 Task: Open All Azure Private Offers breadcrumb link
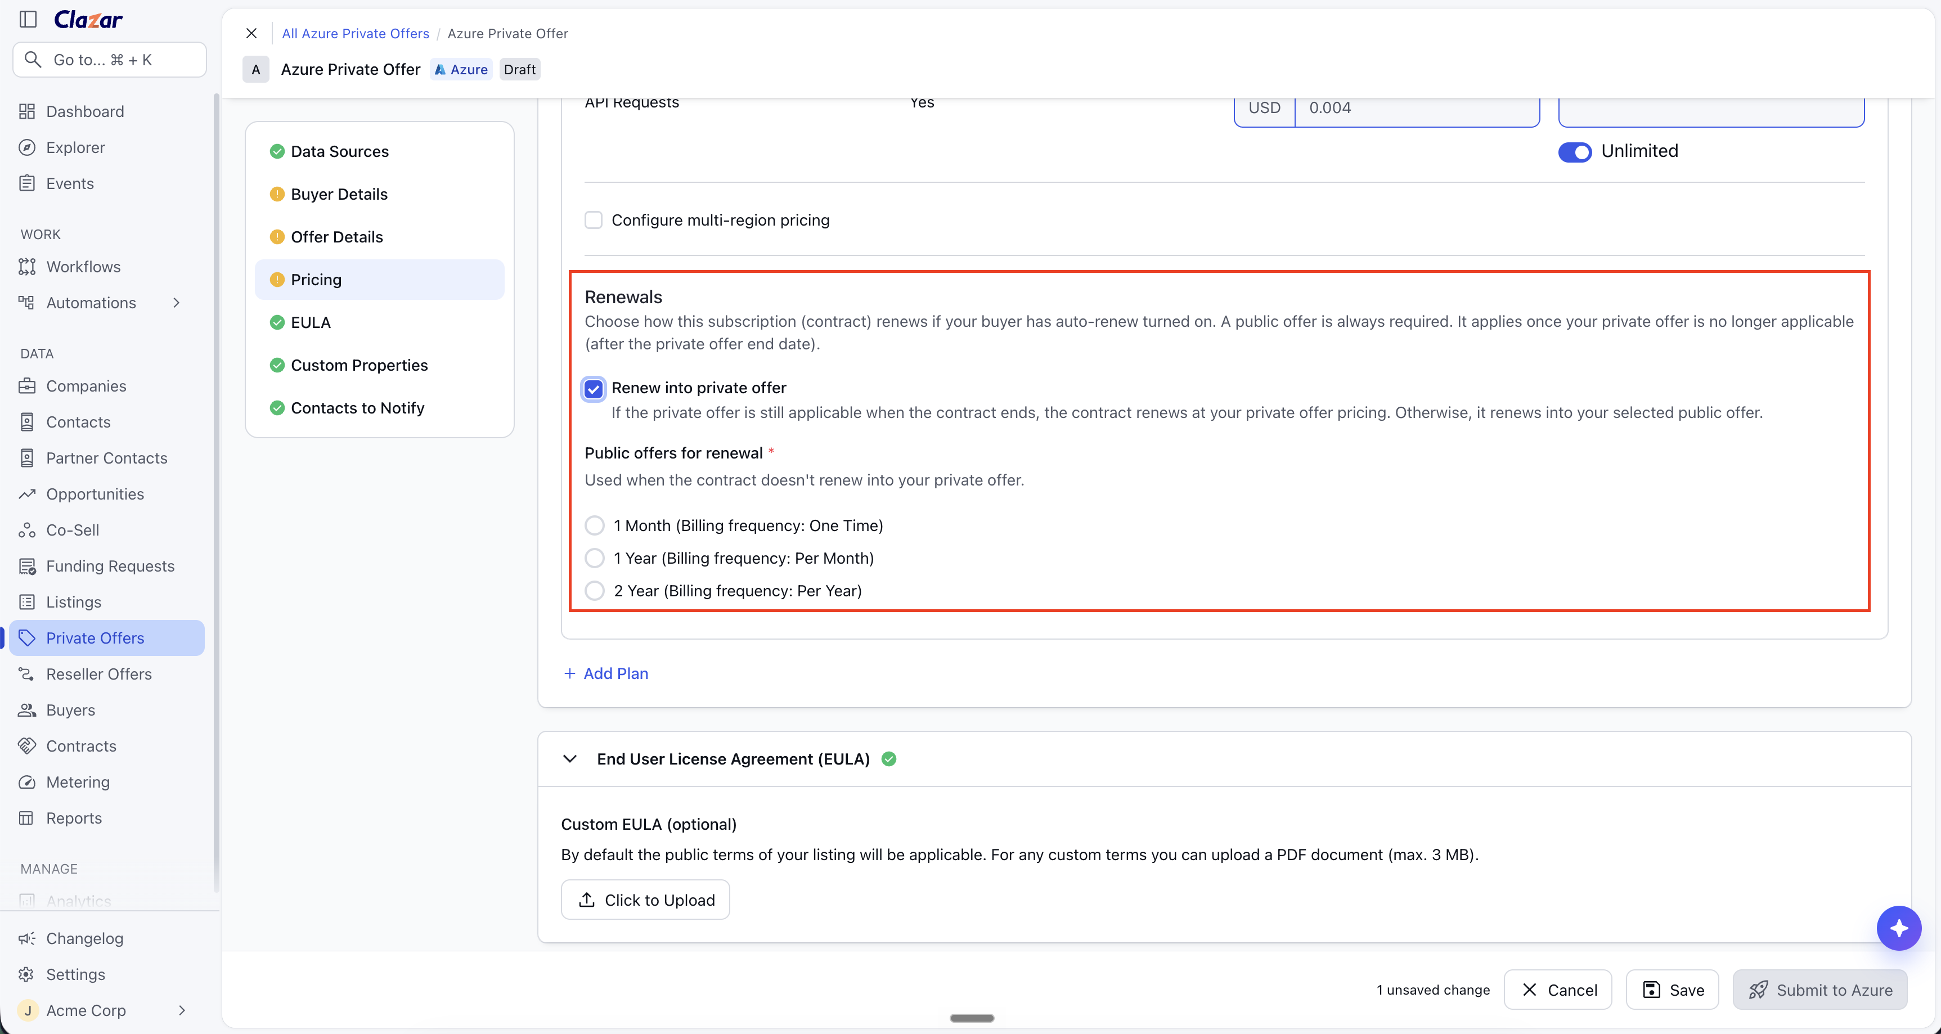pyautogui.click(x=356, y=33)
